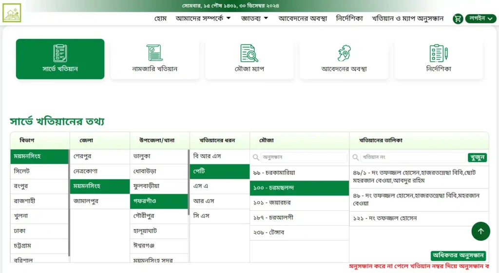This screenshot has height=273, width=499.
Task: Expand the আমাদের সম্পর্কে dropdown menu
Action: click(203, 18)
